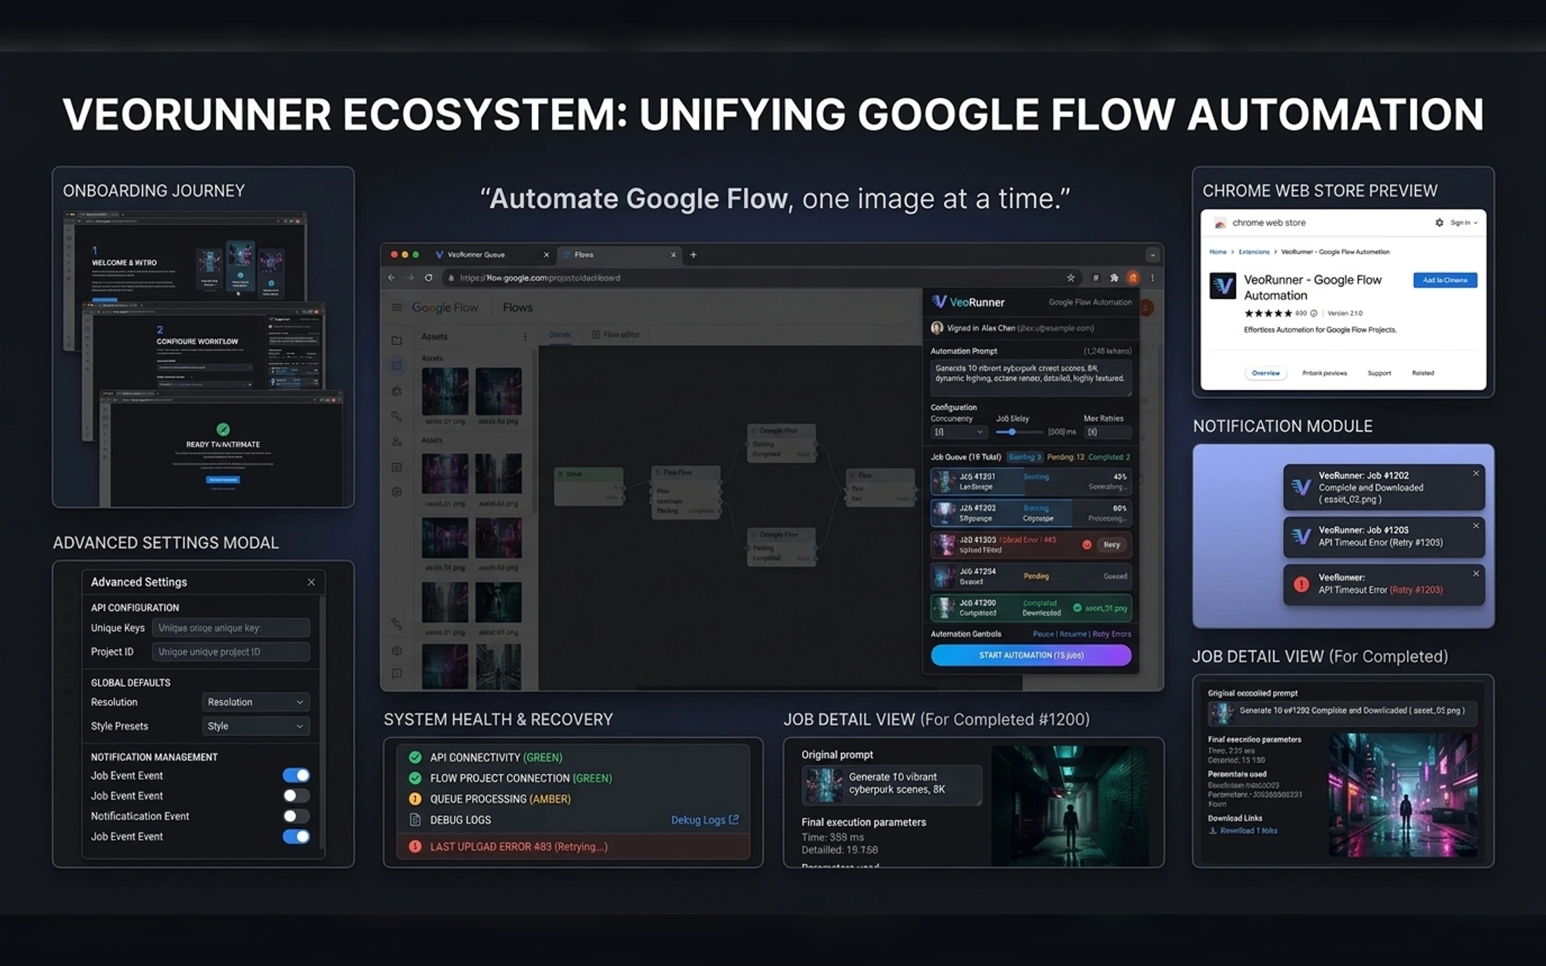Expand the Sign in dropdown
The image size is (1546, 966).
point(1464,223)
